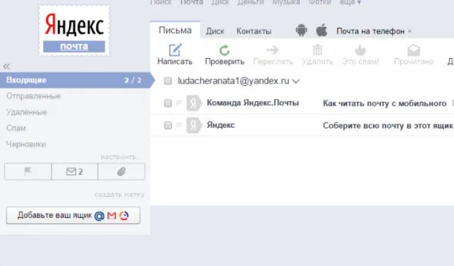The height and width of the screenshot is (266, 454).
Task: Click the Удалить trash icon
Action: coord(317,50)
